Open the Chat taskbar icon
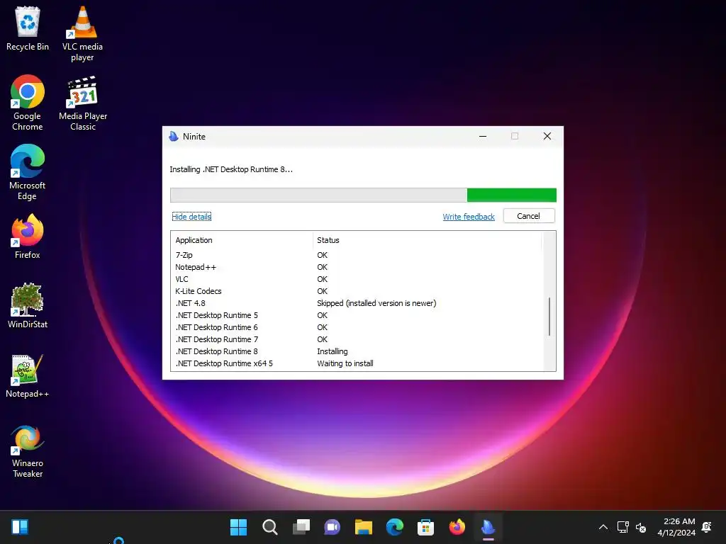 point(332,527)
